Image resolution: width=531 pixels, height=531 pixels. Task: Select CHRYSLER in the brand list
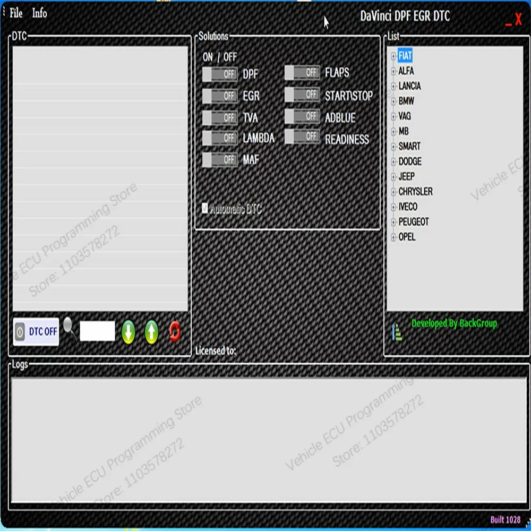tap(416, 192)
